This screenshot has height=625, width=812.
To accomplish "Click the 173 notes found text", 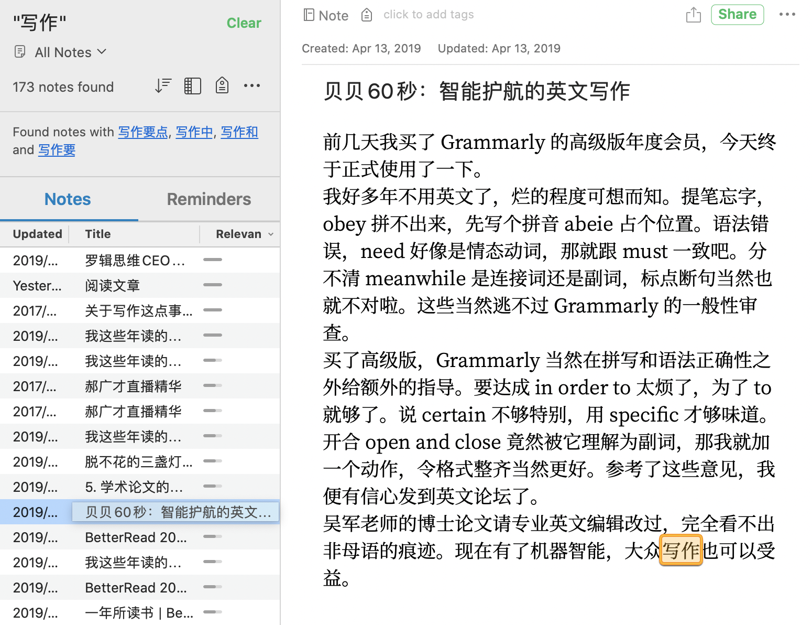I will pos(63,87).
